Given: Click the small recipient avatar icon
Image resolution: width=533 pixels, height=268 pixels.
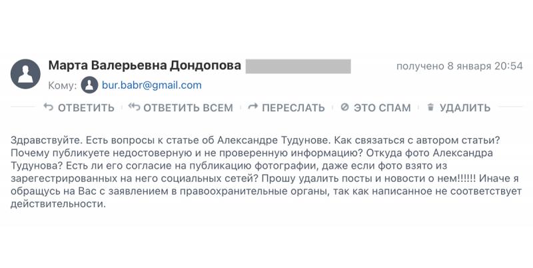Looking at the screenshot, I should coord(89,85).
